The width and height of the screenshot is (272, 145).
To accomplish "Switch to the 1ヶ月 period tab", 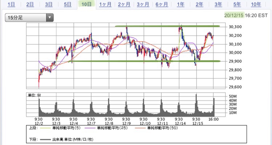I will pos(105,4).
